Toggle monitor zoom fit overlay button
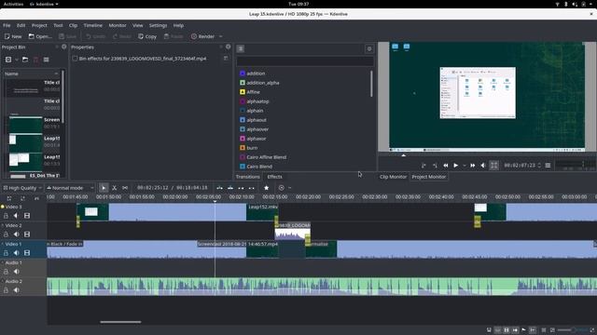Image resolution: width=597 pixels, height=335 pixels. [493, 166]
